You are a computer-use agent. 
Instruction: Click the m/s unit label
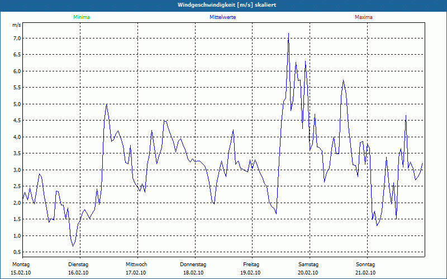click(x=17, y=25)
